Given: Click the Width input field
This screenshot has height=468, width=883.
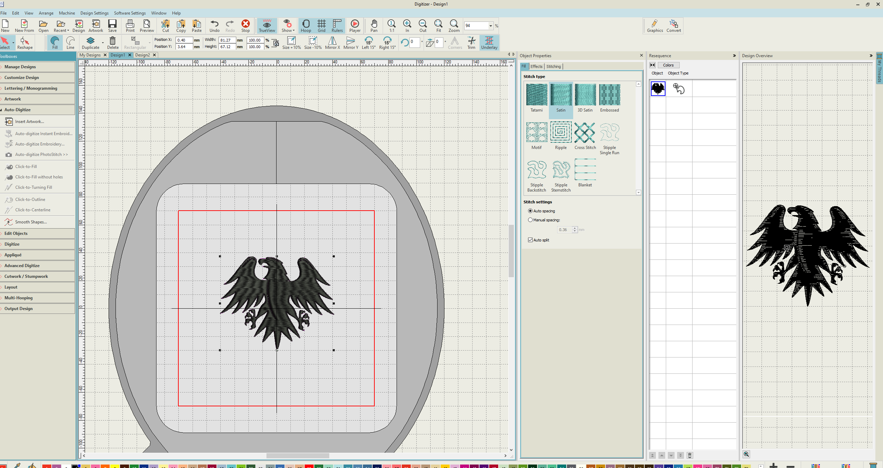Looking at the screenshot, I should coord(227,40).
